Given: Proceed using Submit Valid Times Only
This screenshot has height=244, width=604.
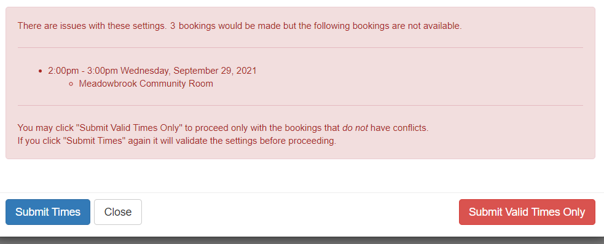Looking at the screenshot, I should [x=527, y=212].
